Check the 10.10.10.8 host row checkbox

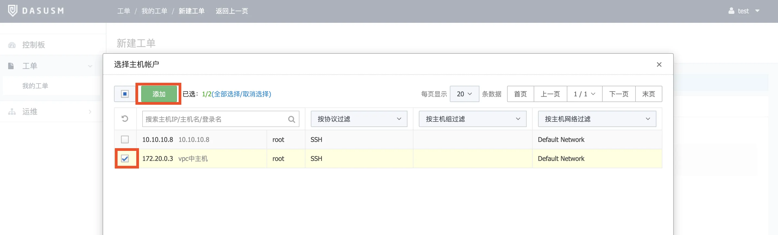125,139
